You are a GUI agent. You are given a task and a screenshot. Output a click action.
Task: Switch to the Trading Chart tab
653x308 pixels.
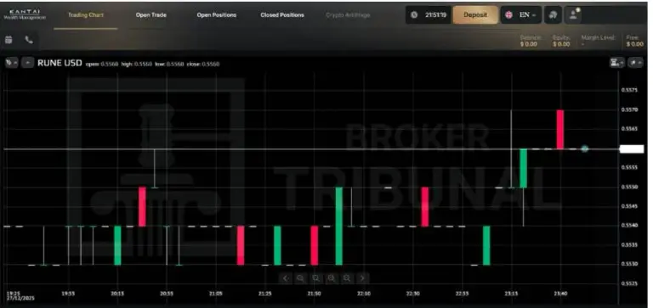tap(85, 15)
